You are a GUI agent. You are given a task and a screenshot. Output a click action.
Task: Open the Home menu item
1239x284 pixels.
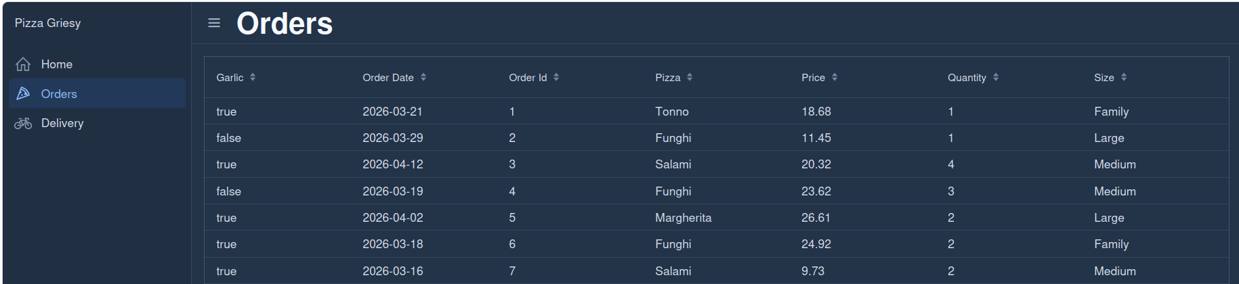[x=57, y=64]
